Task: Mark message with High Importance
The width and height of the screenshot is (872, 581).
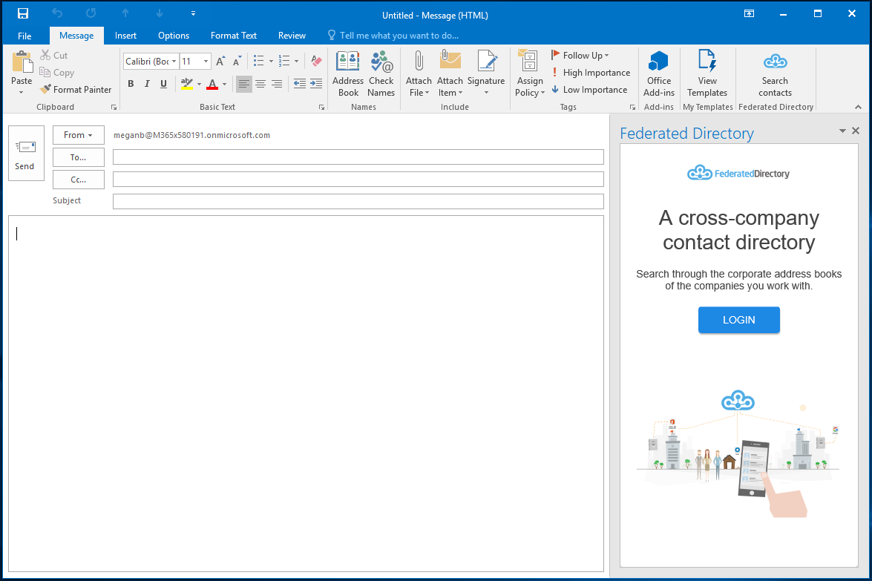Action: point(591,72)
